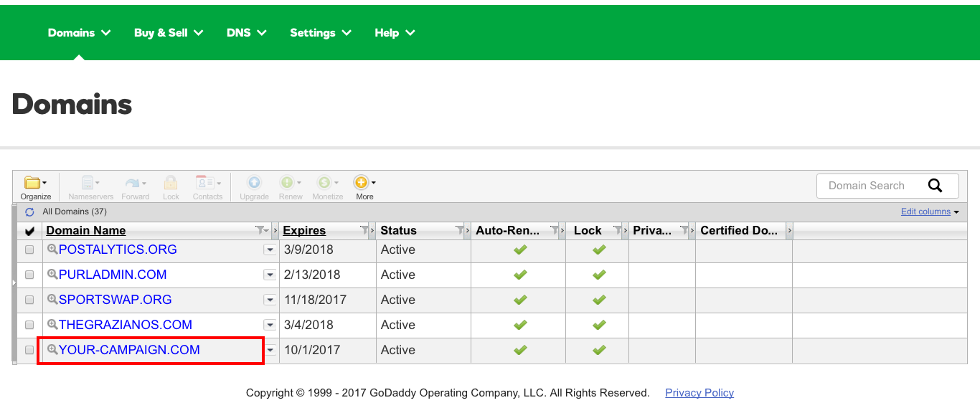
Task: Open the Edit columns dropdown
Action: 930,212
